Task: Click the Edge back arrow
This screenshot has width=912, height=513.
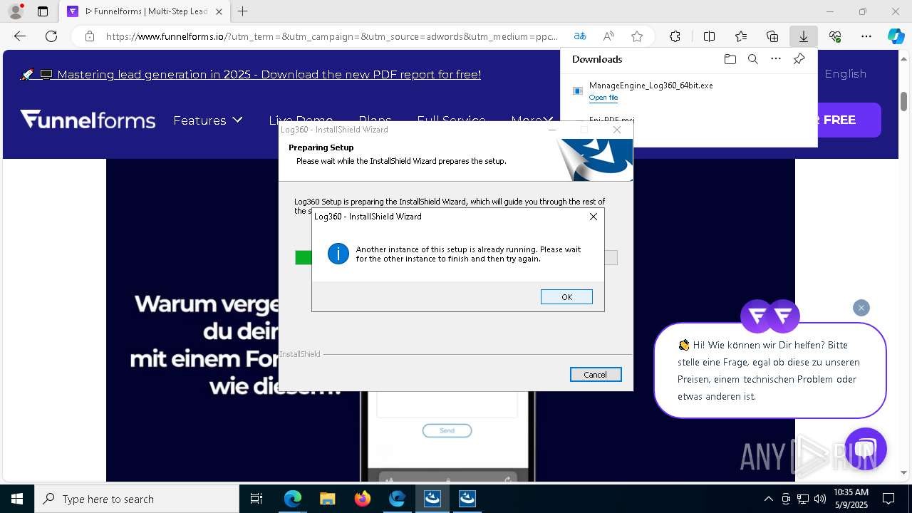Action: click(x=20, y=36)
